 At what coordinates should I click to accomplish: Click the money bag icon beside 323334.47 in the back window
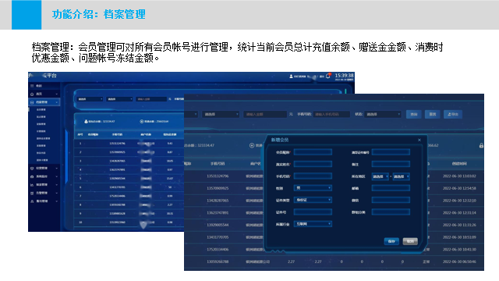click(x=86, y=122)
